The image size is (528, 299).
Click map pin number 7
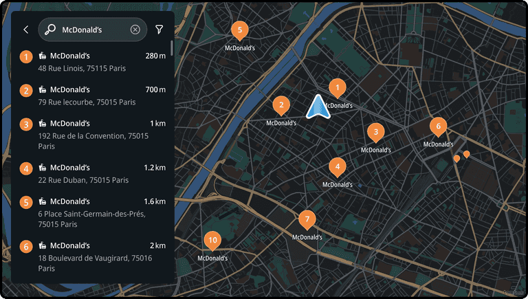tap(307, 220)
